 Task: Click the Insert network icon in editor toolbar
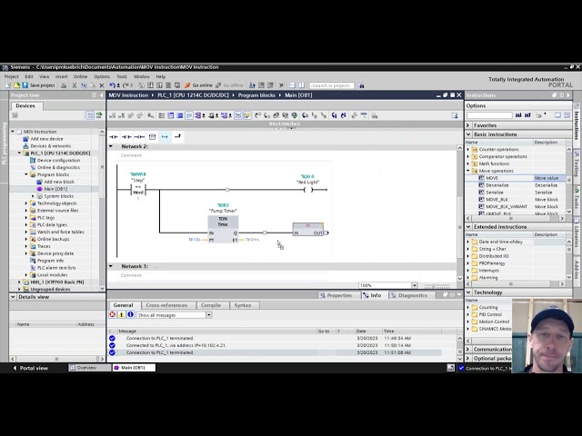(113, 115)
